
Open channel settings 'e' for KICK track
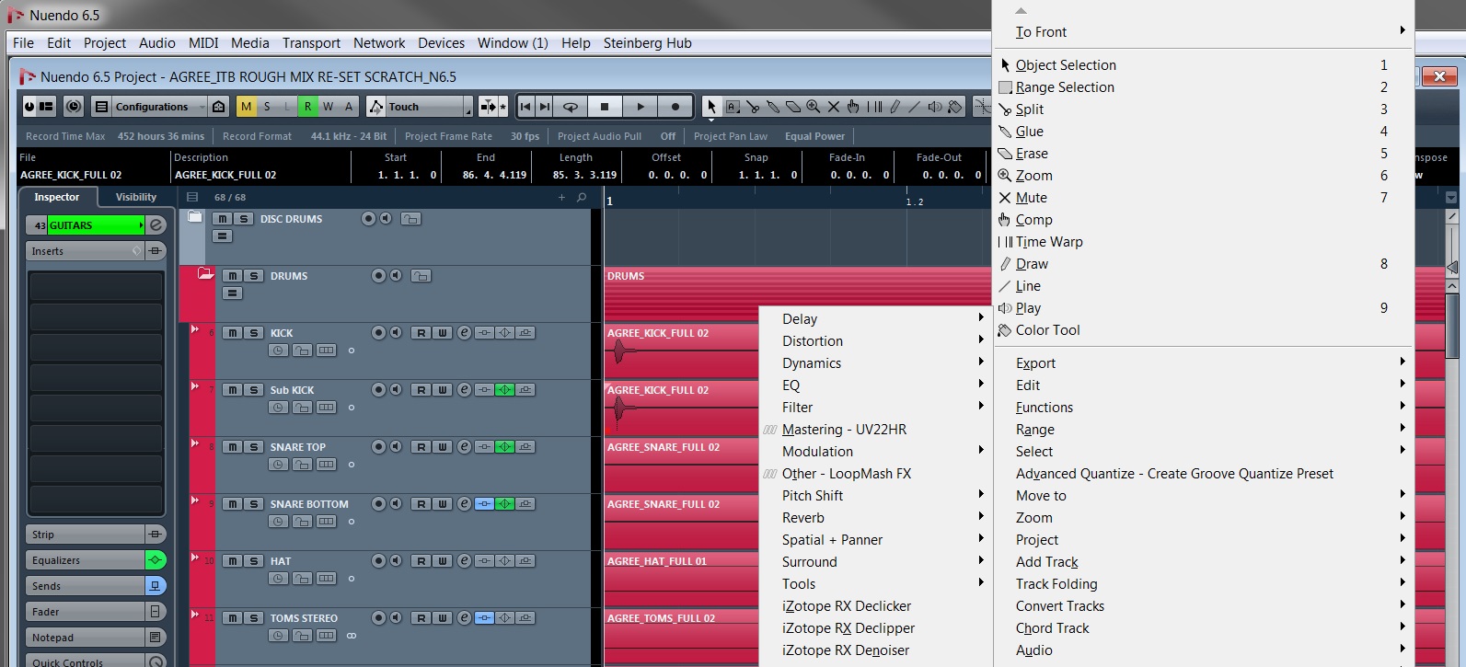pyautogui.click(x=465, y=333)
